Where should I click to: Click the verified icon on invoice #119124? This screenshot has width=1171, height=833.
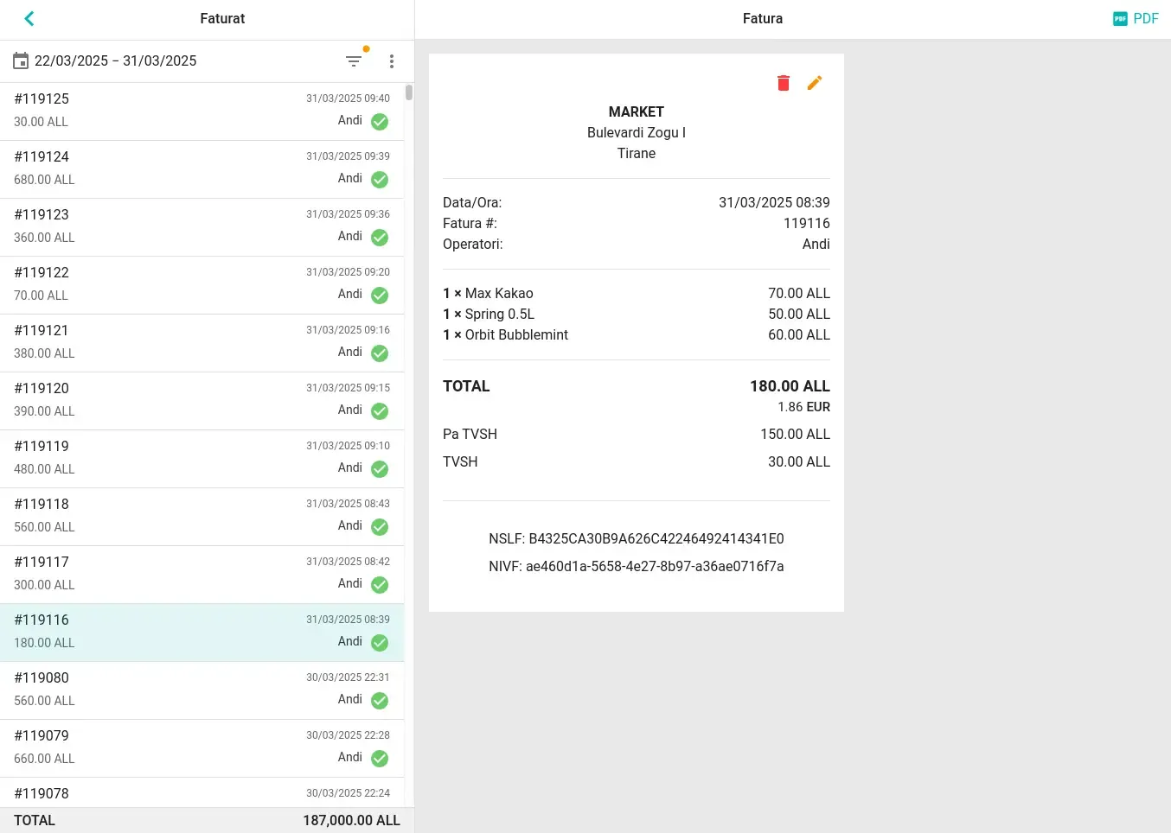pyautogui.click(x=379, y=179)
